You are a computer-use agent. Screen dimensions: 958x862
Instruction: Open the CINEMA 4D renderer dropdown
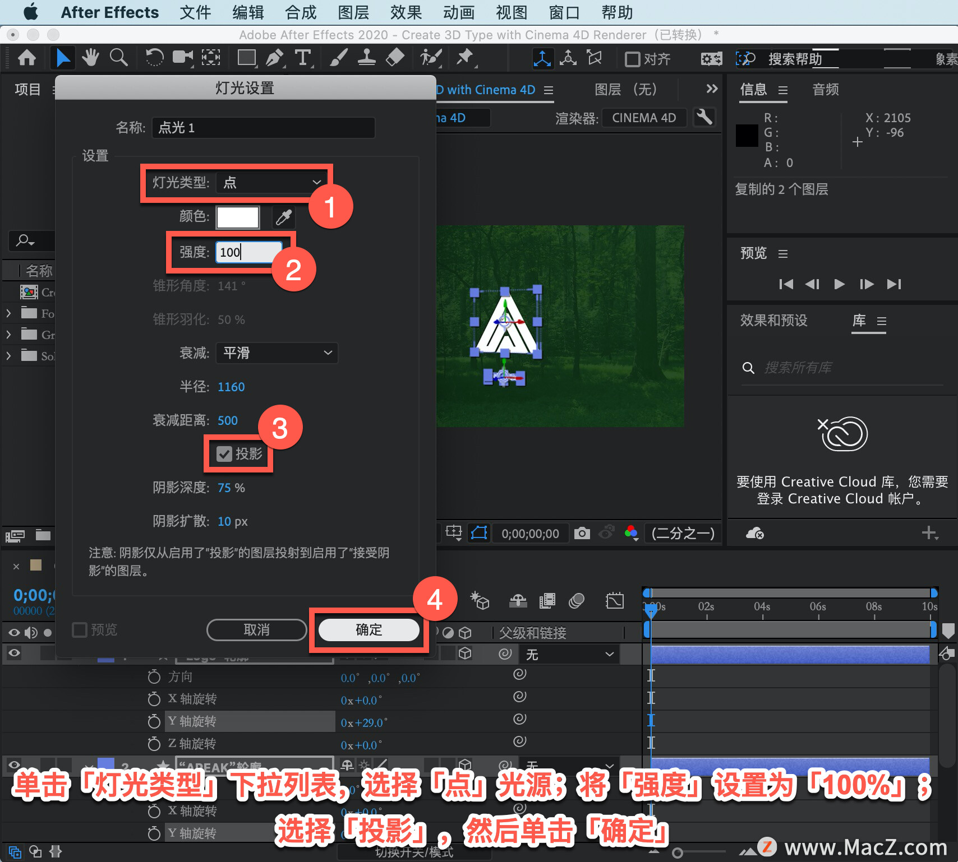[x=644, y=118]
